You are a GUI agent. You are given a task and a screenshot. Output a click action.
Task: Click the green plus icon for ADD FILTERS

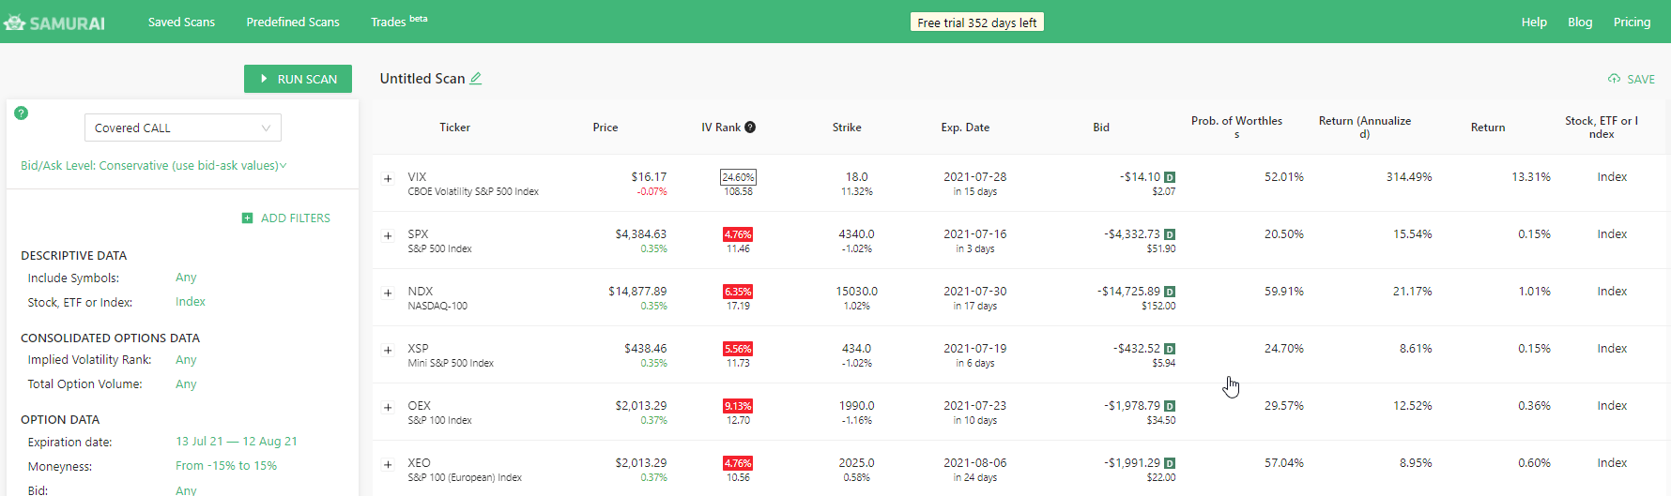point(247,218)
